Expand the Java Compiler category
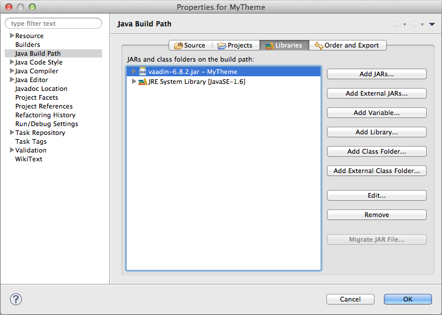442x315 pixels. 12,71
